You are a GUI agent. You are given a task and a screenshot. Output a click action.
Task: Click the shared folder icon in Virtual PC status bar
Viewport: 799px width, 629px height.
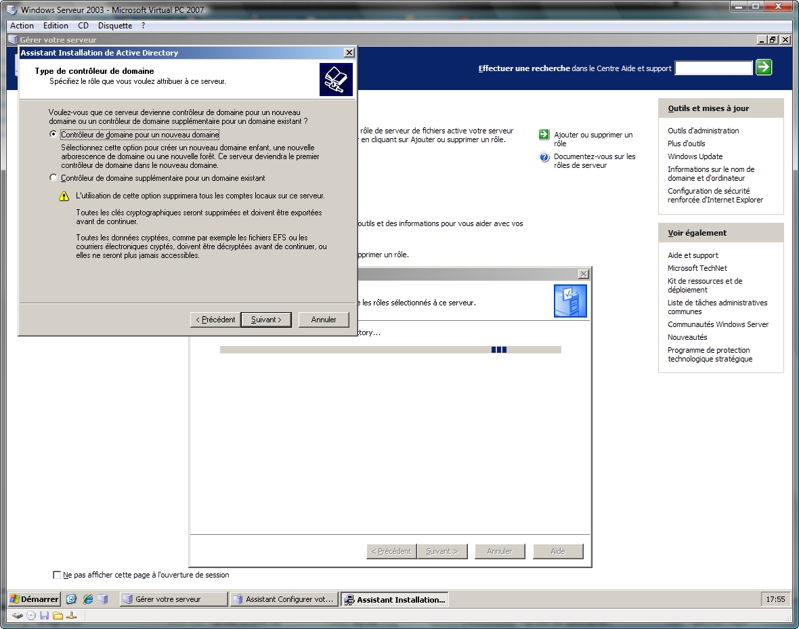coord(58,615)
